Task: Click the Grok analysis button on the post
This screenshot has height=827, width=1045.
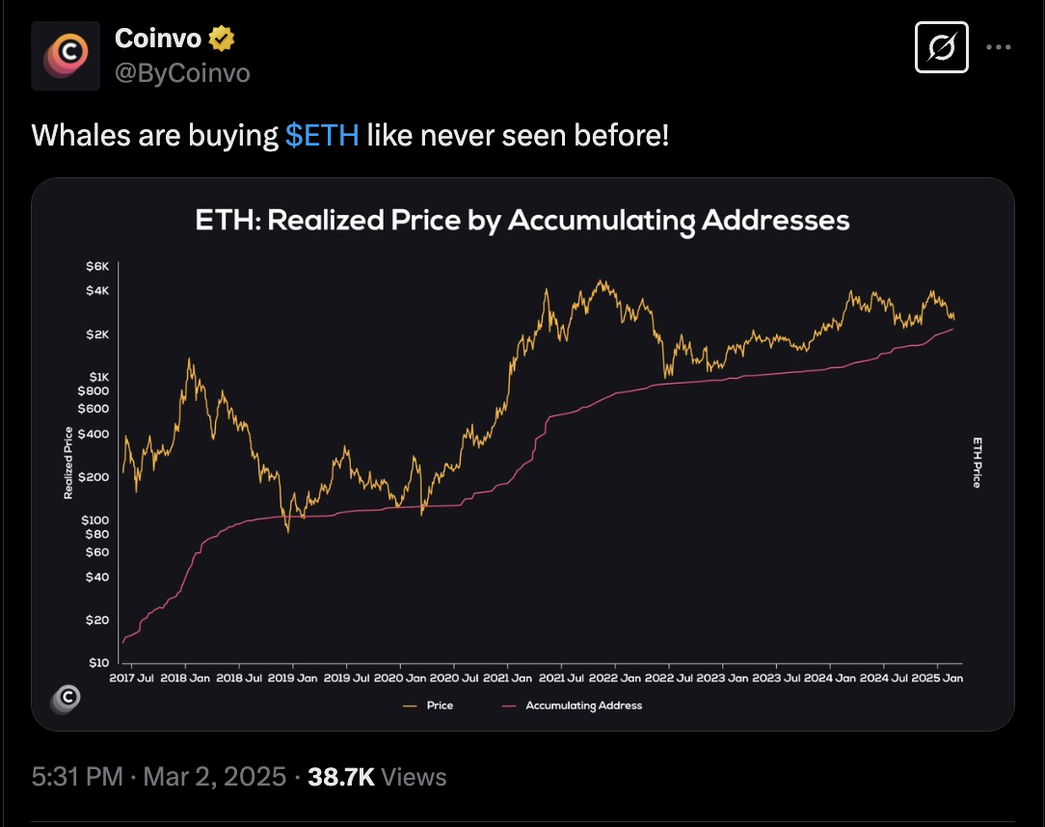Action: point(941,46)
